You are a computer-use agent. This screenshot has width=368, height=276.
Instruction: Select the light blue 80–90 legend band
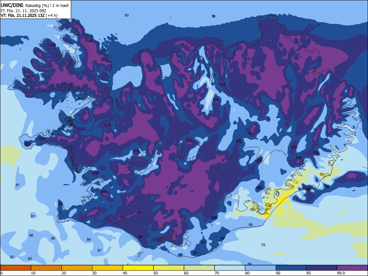coord(261,268)
